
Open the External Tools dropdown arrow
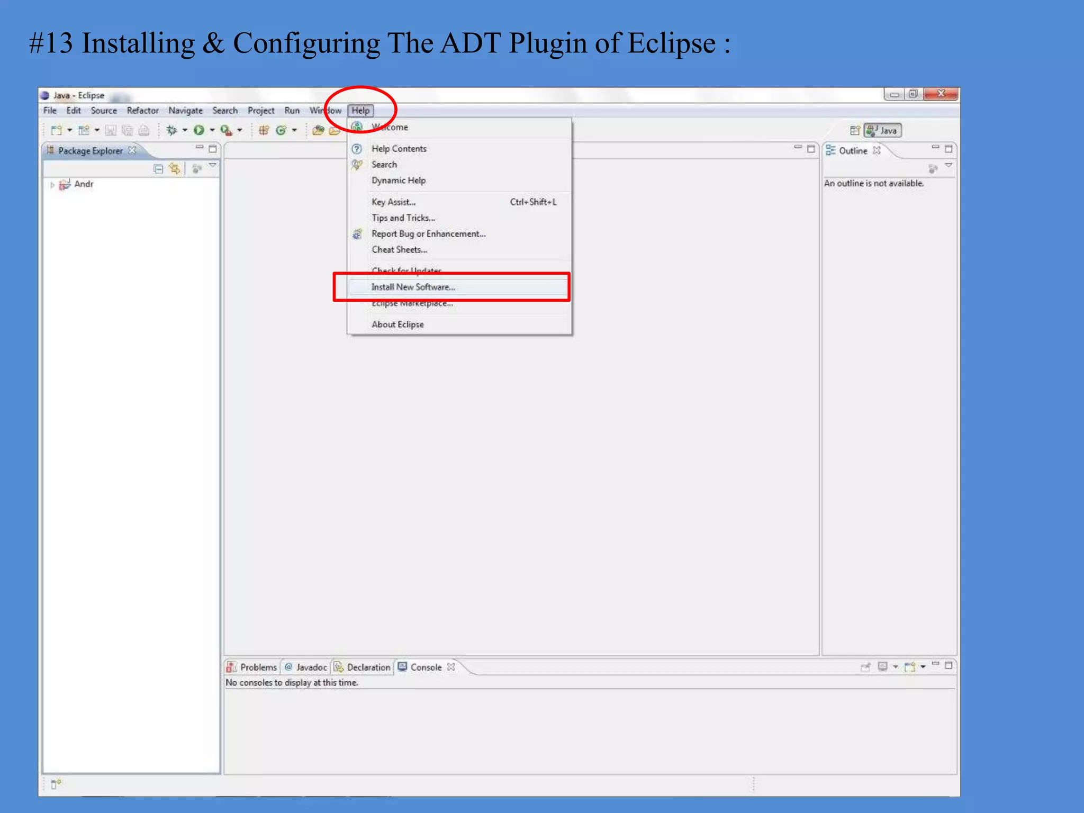point(240,130)
